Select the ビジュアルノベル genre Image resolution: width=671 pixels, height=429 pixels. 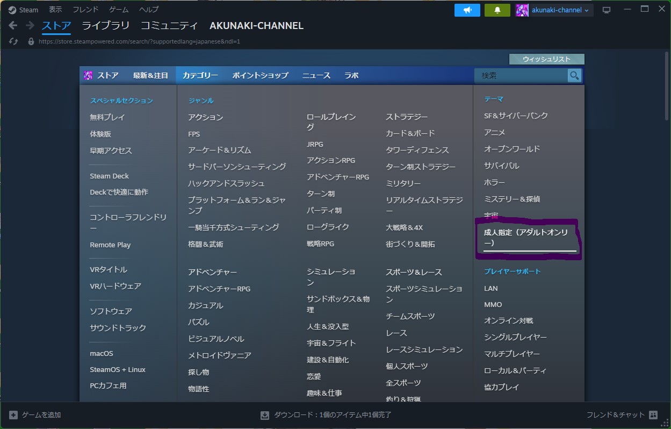[x=216, y=339]
